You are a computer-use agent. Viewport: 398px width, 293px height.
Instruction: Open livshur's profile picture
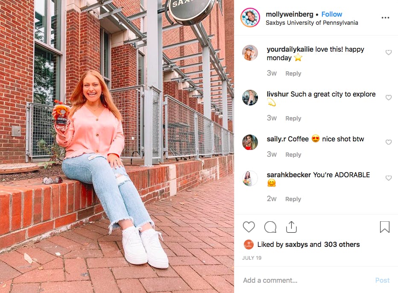pos(250,98)
